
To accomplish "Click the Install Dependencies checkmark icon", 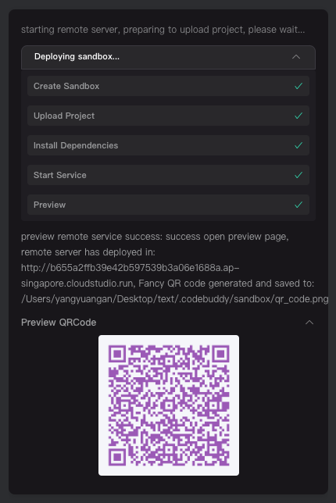I will pyautogui.click(x=298, y=145).
